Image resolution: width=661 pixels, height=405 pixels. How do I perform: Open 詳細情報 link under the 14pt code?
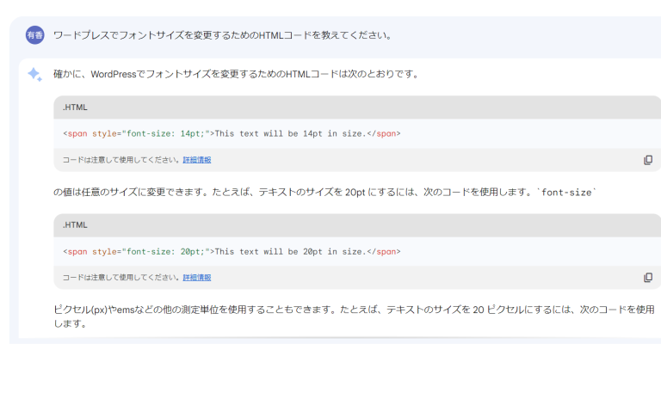coord(197,160)
